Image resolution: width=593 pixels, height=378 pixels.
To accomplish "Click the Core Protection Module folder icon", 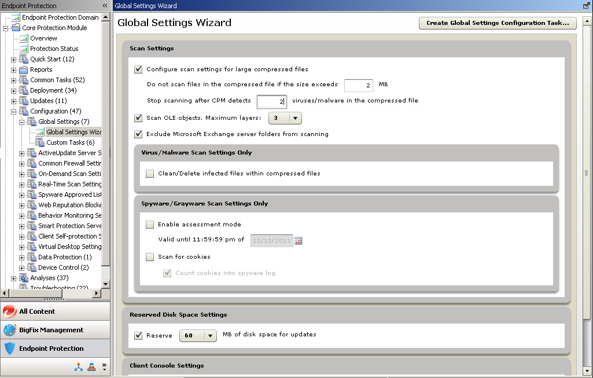I will click(16, 28).
